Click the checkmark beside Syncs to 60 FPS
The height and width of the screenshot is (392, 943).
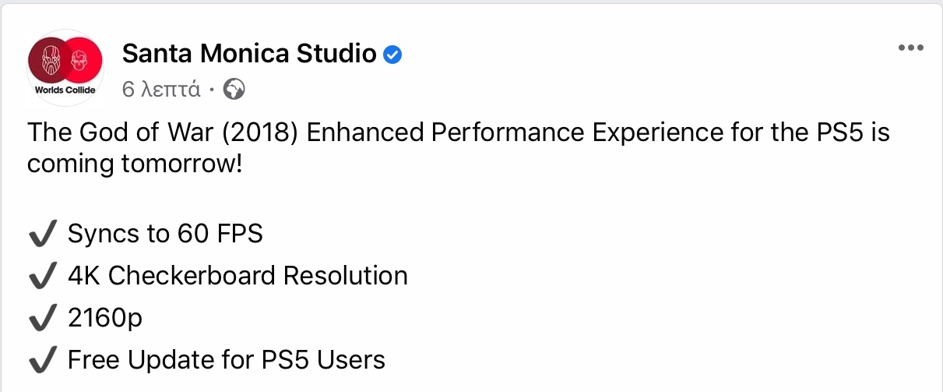(x=42, y=234)
